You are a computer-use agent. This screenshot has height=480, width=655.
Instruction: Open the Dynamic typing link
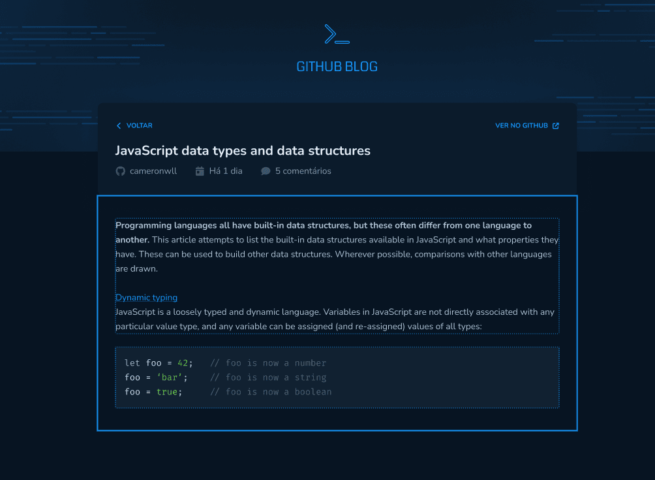coord(146,297)
